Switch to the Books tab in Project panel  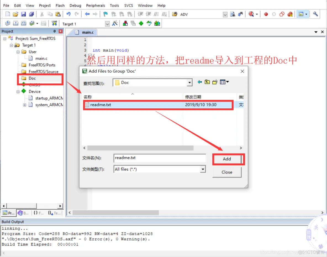click(23, 213)
